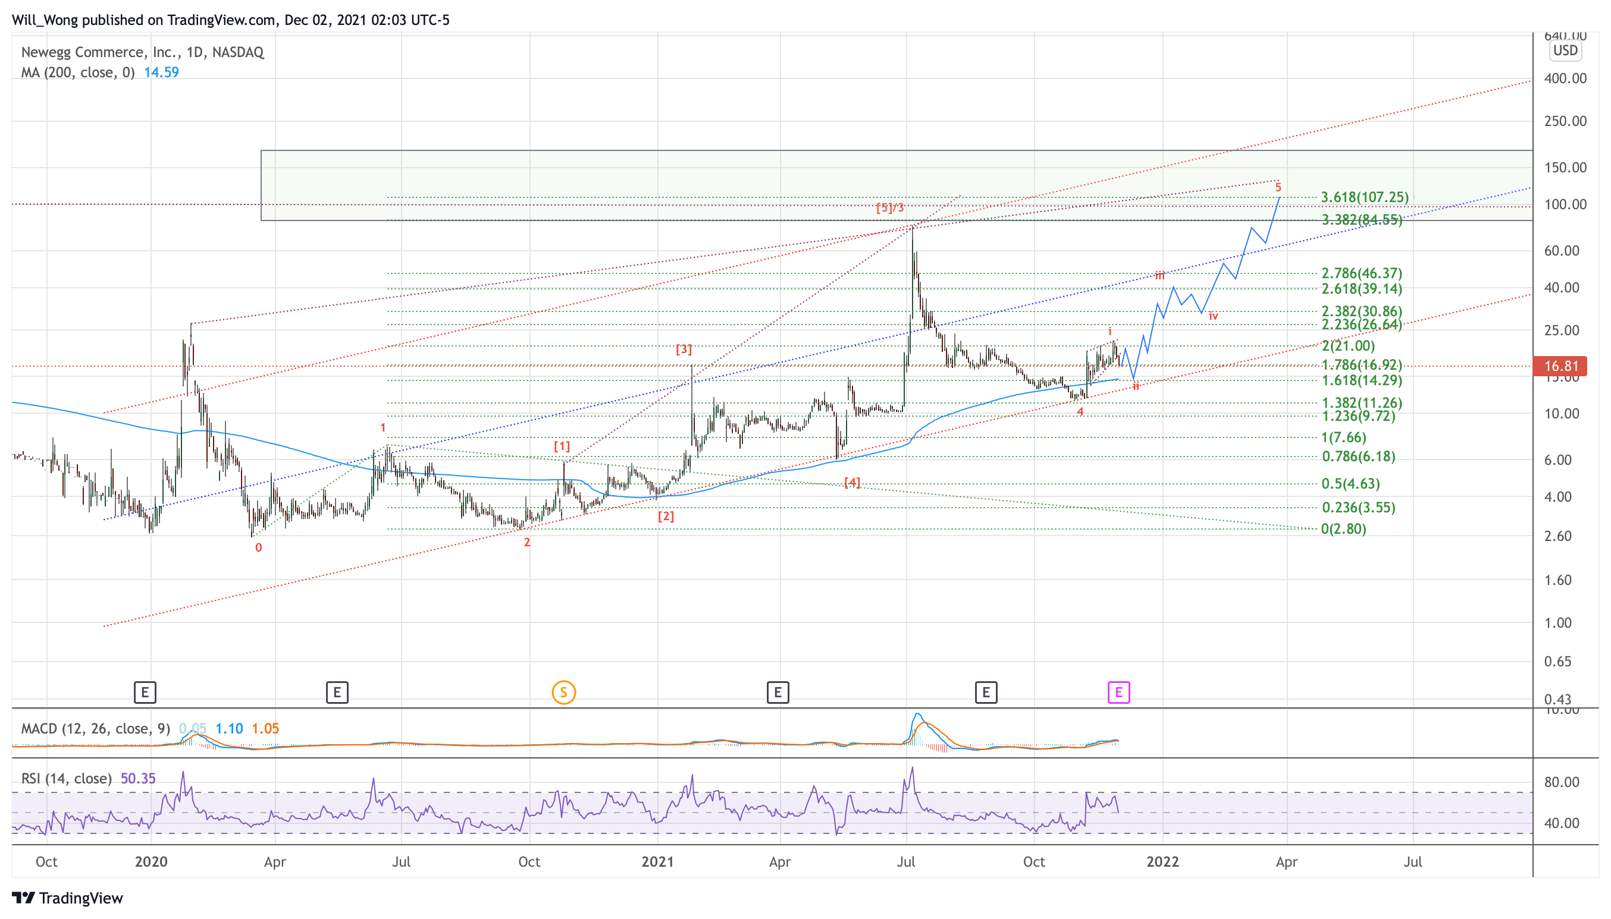Click the projected wave label 5
This screenshot has height=919, width=1611.
tap(1278, 187)
